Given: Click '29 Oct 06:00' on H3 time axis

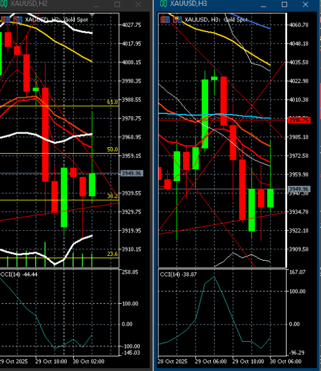Looking at the screenshot, I should click(x=210, y=362).
